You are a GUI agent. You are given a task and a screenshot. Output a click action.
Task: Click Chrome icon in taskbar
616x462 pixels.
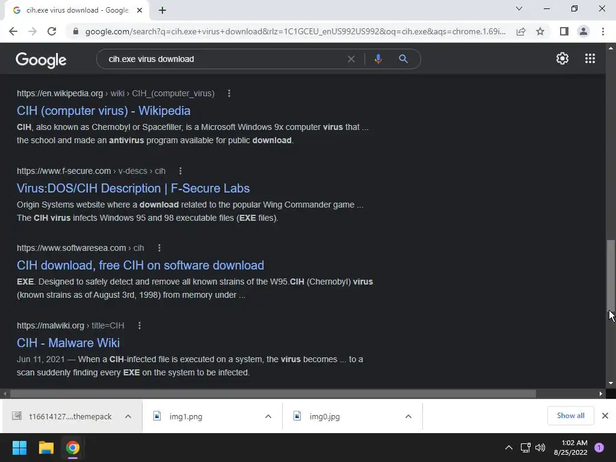click(72, 448)
